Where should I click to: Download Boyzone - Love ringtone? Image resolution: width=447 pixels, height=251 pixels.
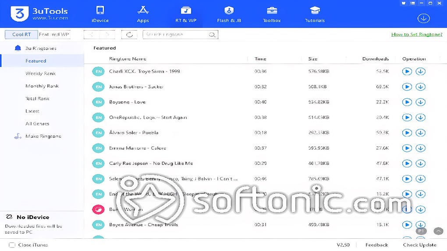click(421, 102)
